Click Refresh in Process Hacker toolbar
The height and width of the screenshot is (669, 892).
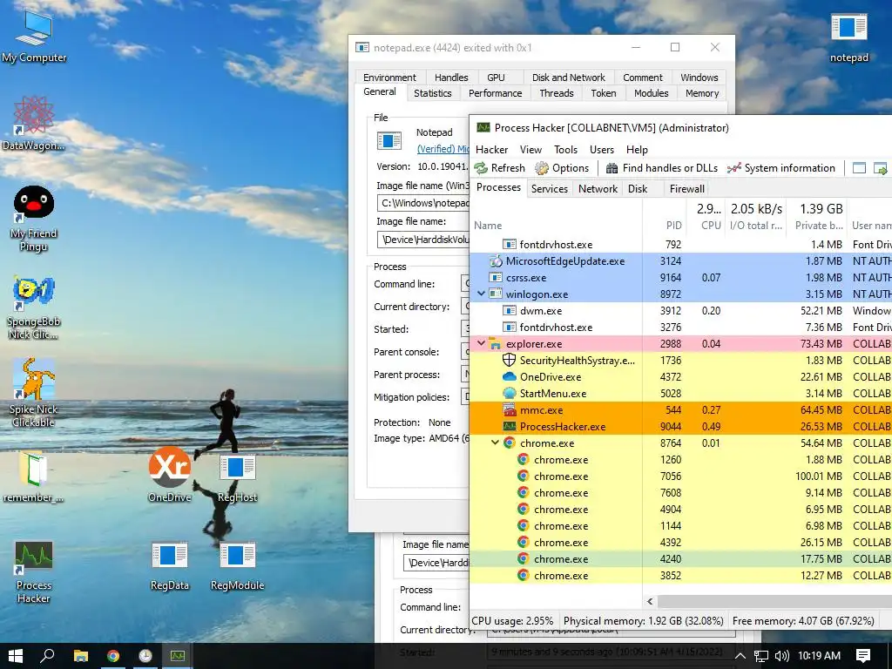click(499, 168)
